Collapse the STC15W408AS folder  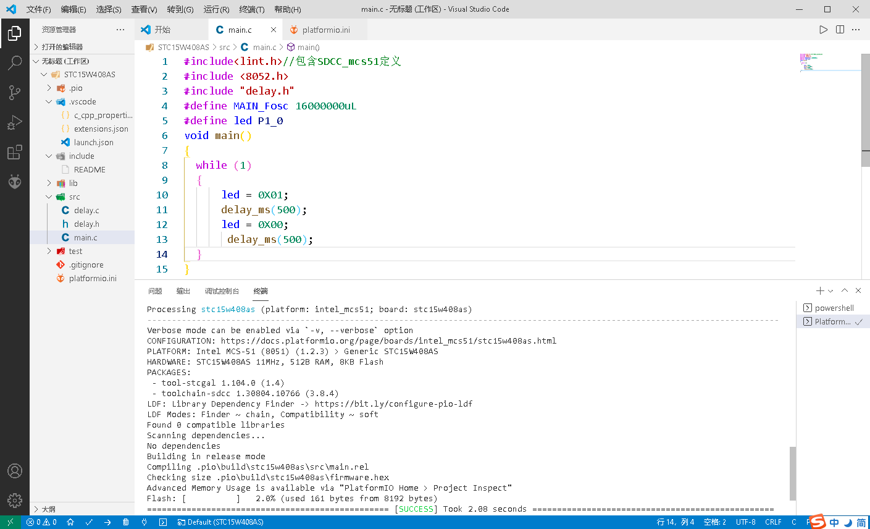tap(82, 75)
